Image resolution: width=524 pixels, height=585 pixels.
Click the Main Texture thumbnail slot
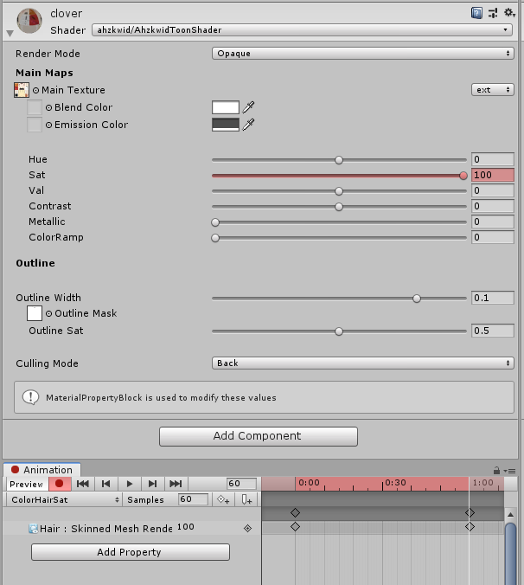click(x=22, y=90)
